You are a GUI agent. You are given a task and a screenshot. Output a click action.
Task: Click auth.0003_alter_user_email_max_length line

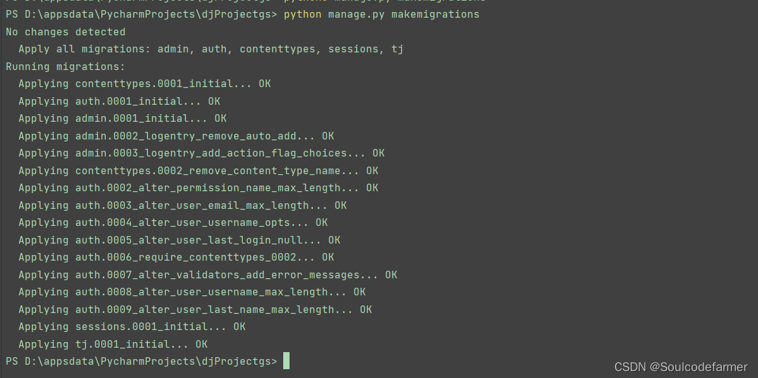tap(183, 205)
